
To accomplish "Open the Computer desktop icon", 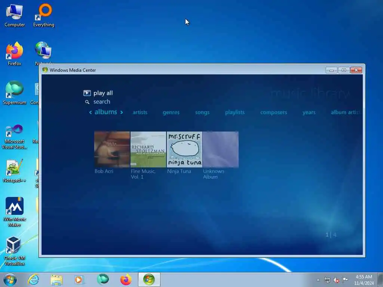I will click(x=15, y=15).
